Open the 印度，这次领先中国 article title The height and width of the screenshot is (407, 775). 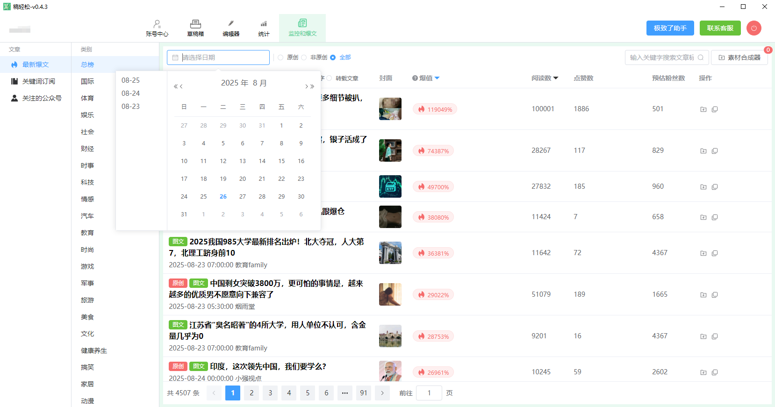268,366
